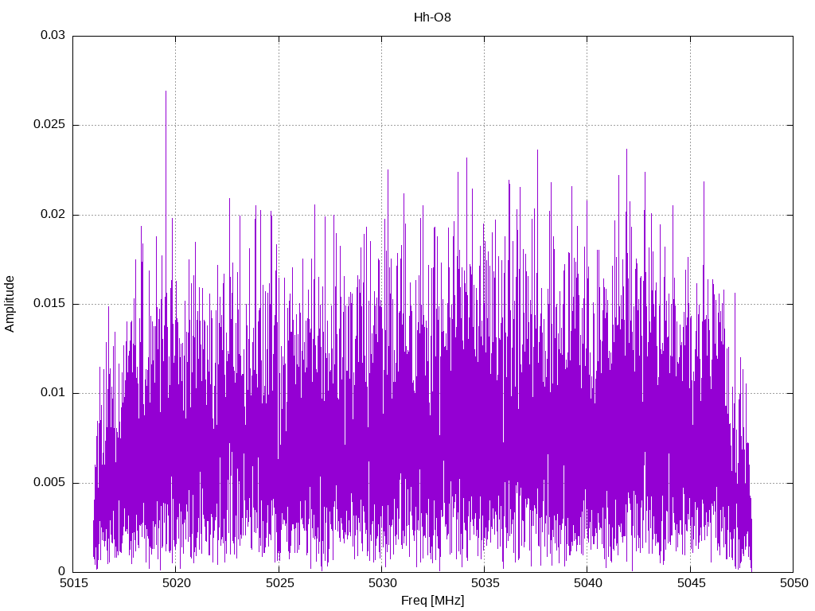Click the x-axis tick value 5020
Image resolution: width=815 pixels, height=611 pixels.
point(176,583)
